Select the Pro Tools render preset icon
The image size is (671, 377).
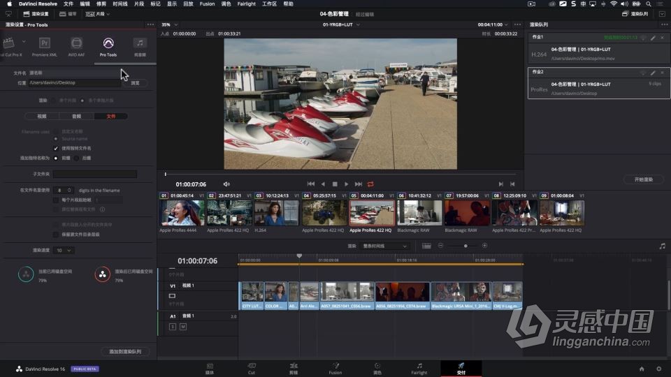[108, 43]
